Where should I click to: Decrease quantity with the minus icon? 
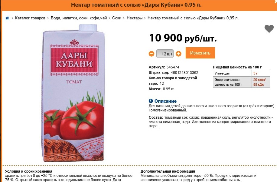pos(152,54)
